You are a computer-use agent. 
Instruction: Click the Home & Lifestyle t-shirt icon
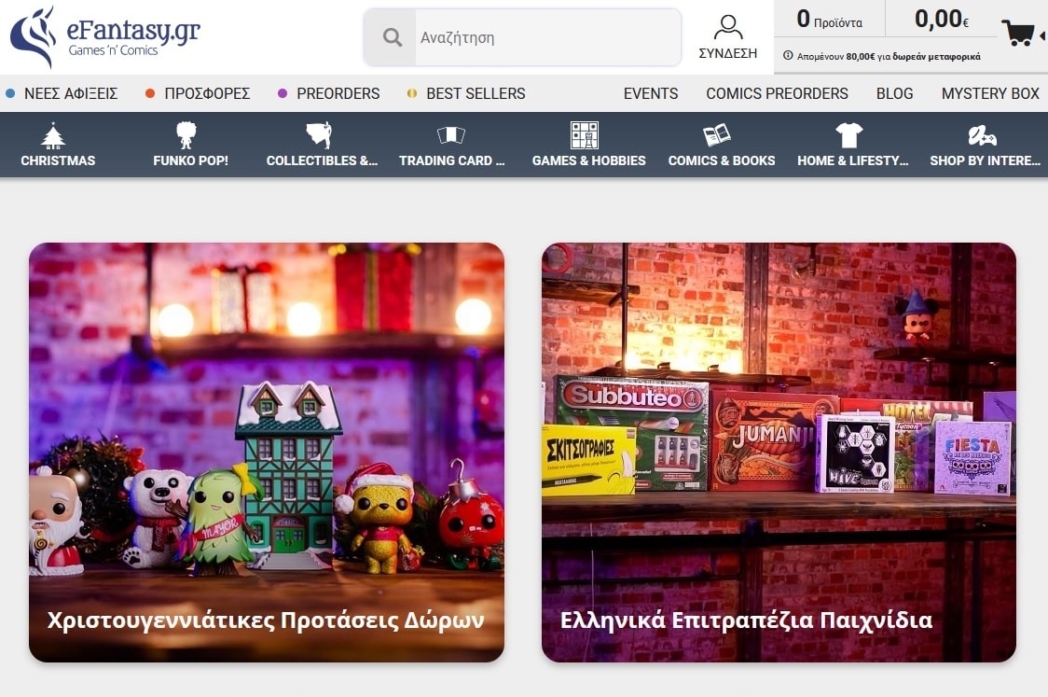click(848, 135)
